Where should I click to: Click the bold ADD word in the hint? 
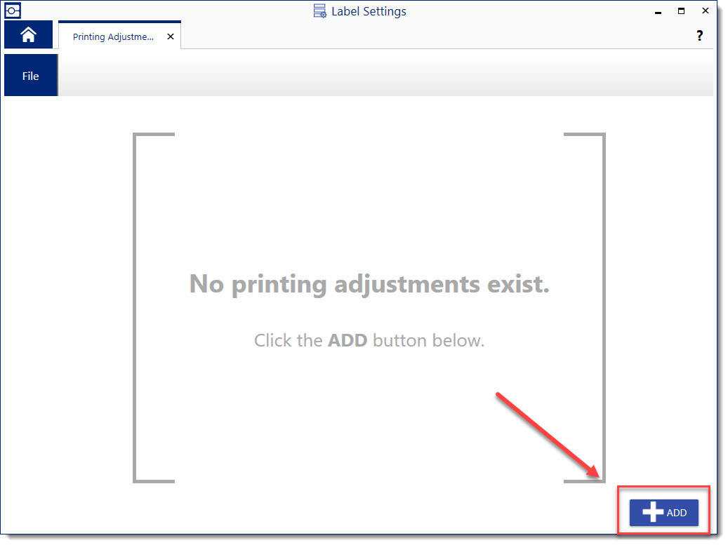click(348, 341)
